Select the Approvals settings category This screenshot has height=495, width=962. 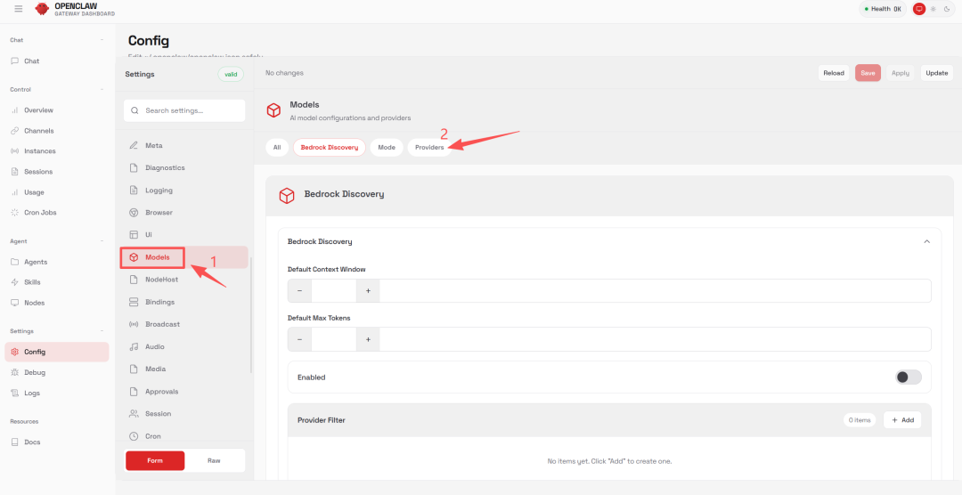pyautogui.click(x=184, y=392)
